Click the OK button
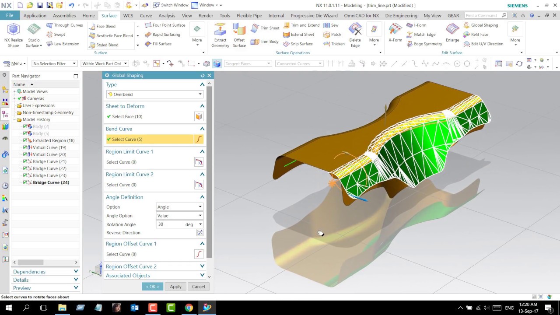The height and width of the screenshot is (315, 560). pyautogui.click(x=152, y=287)
